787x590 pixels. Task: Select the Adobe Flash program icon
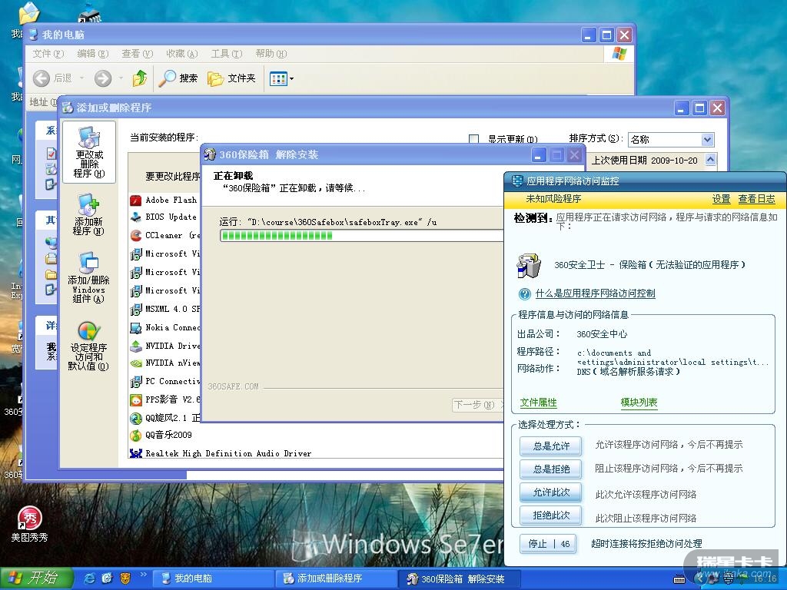[x=135, y=201]
